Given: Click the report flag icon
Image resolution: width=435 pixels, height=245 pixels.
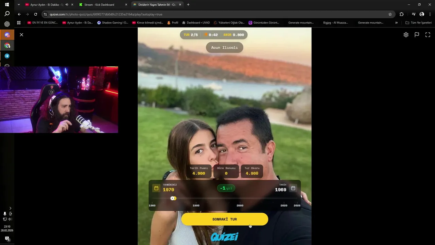Looking at the screenshot, I should 417,35.
